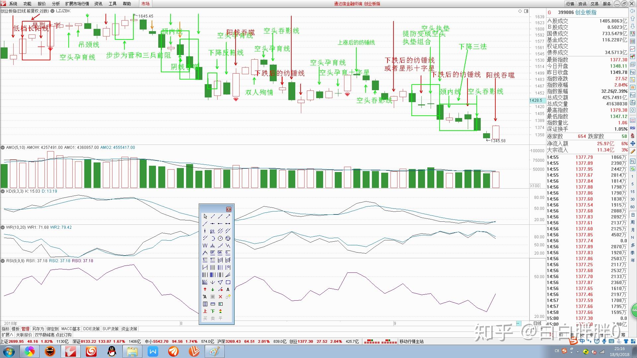Image resolution: width=637 pixels, height=358 pixels.
Task: Select the GA line tool
Action: pos(220,253)
